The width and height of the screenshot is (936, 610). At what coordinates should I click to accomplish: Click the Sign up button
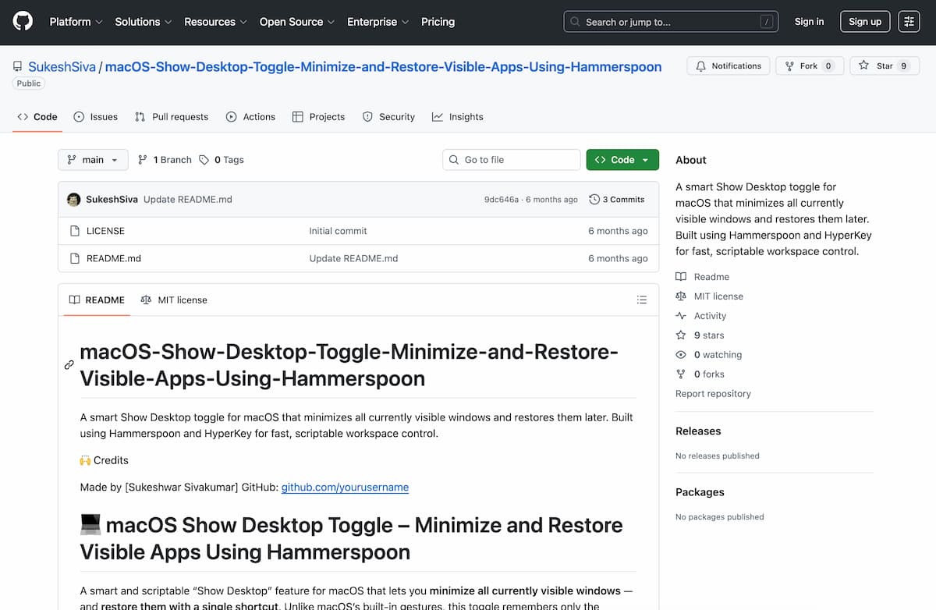pyautogui.click(x=864, y=21)
